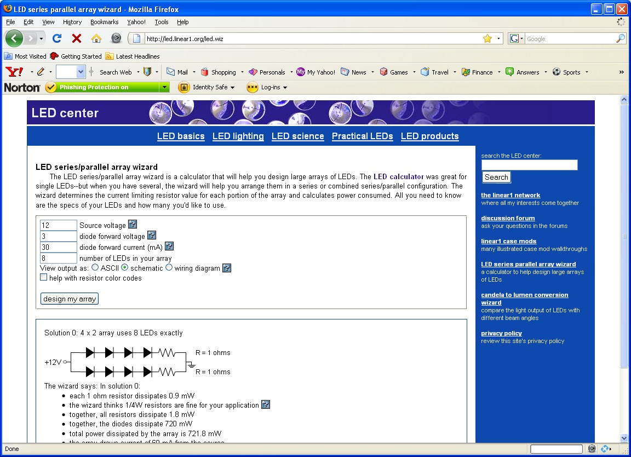The height and width of the screenshot is (457, 631).
Task: Click the diode forward voltage help icon
Action: (152, 235)
